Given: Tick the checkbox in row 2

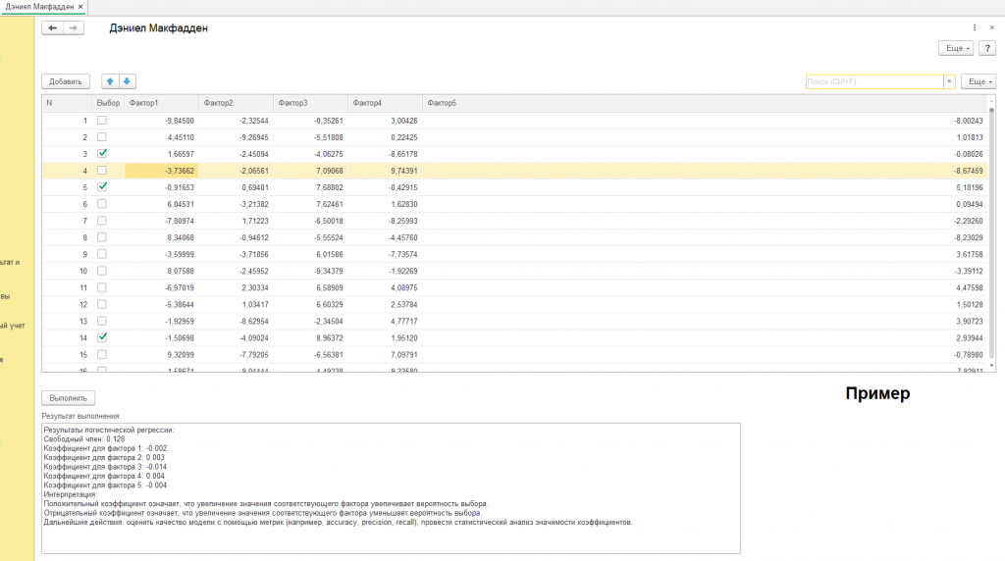Looking at the screenshot, I should [x=102, y=137].
